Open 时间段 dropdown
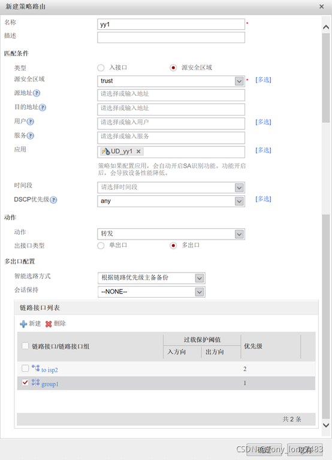 [239, 187]
